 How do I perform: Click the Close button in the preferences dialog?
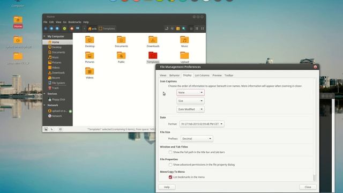click(x=308, y=187)
